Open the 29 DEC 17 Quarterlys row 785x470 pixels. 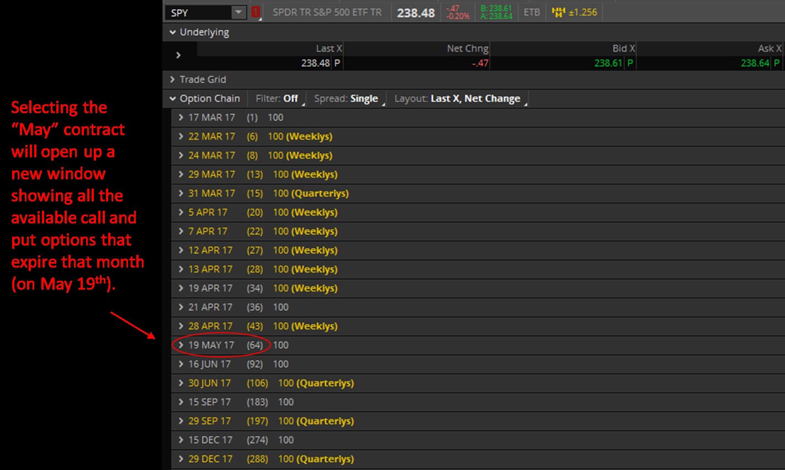coord(181,459)
